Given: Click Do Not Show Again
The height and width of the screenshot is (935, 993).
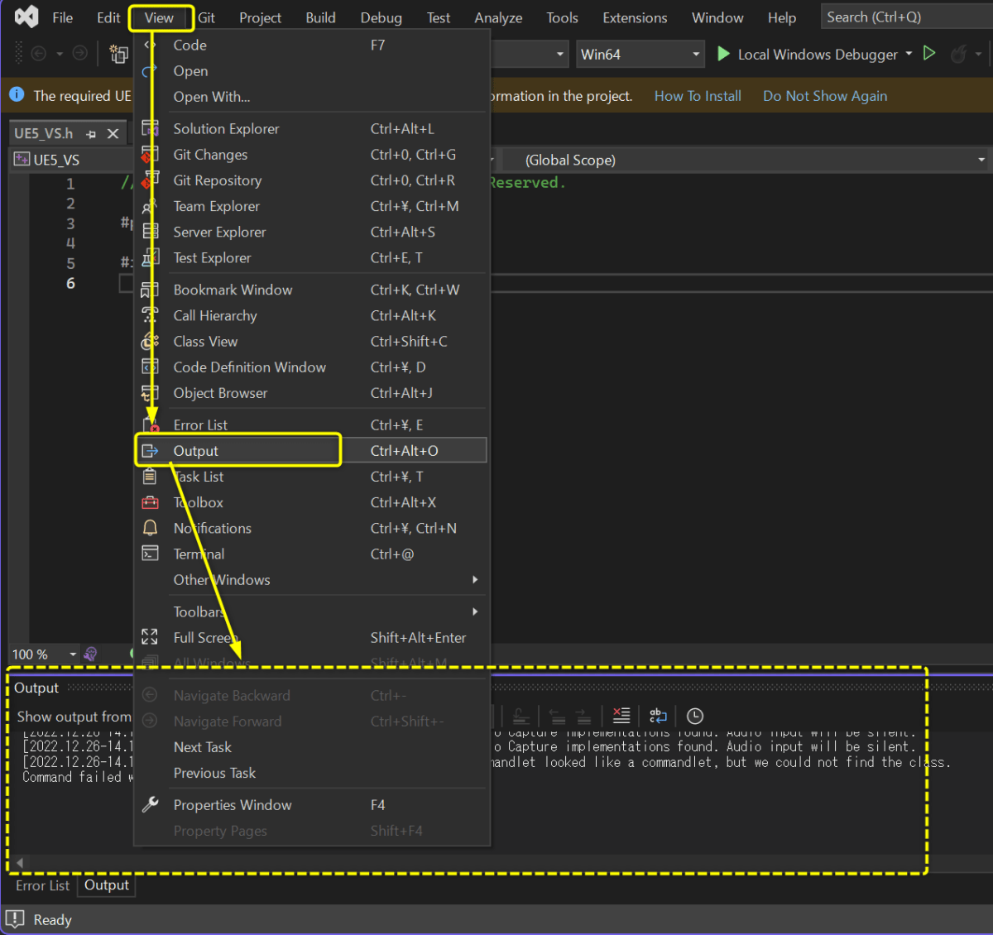Looking at the screenshot, I should [824, 95].
